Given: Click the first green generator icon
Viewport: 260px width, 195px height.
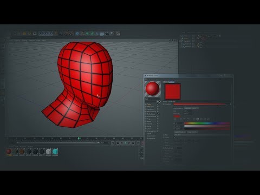Looking at the screenshot, I should click(x=87, y=34).
